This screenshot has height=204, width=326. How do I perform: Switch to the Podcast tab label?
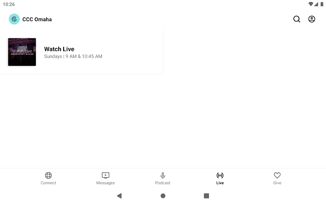pyautogui.click(x=163, y=183)
